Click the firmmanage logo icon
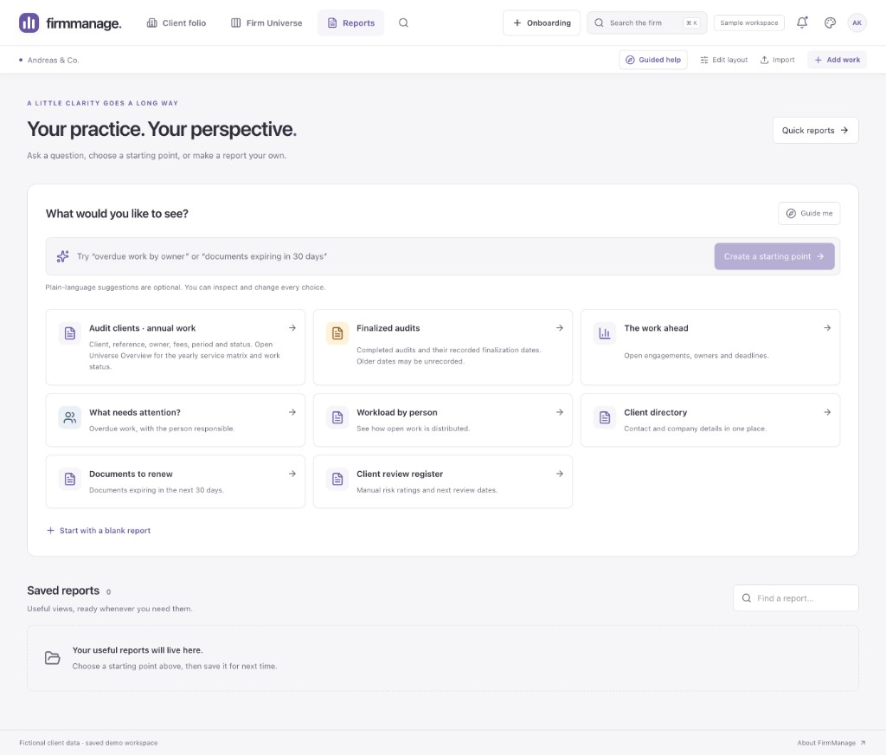The height and width of the screenshot is (755, 886). 29,23
